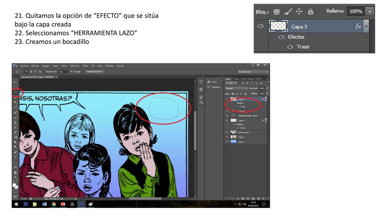This screenshot has height=217, width=387.
Task: Open the Selección menu
Action: coord(75,66)
